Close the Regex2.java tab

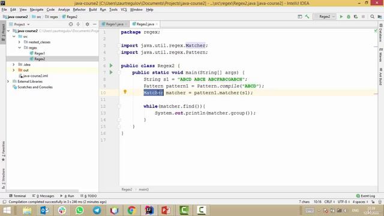157,24
